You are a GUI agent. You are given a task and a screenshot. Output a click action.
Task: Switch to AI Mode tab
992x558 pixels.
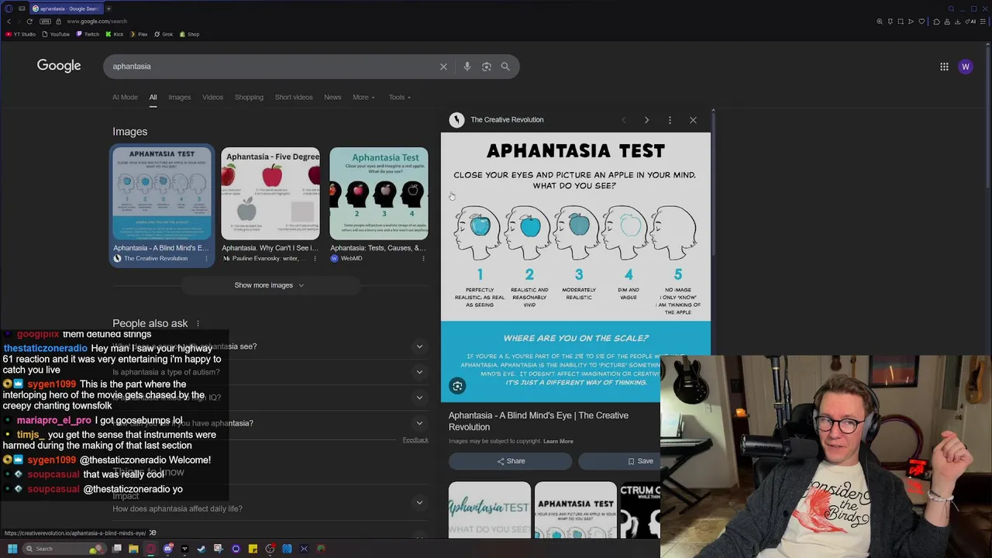tap(125, 98)
